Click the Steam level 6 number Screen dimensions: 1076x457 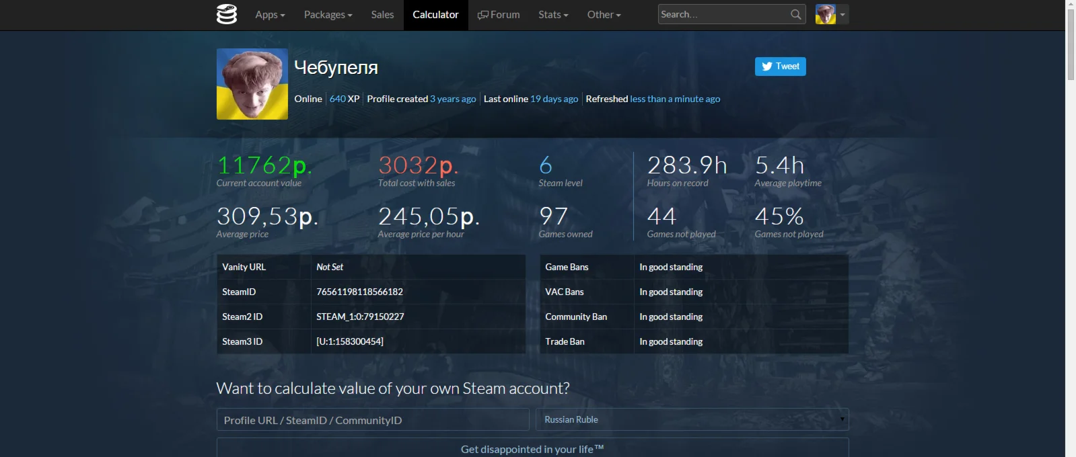pos(546,165)
